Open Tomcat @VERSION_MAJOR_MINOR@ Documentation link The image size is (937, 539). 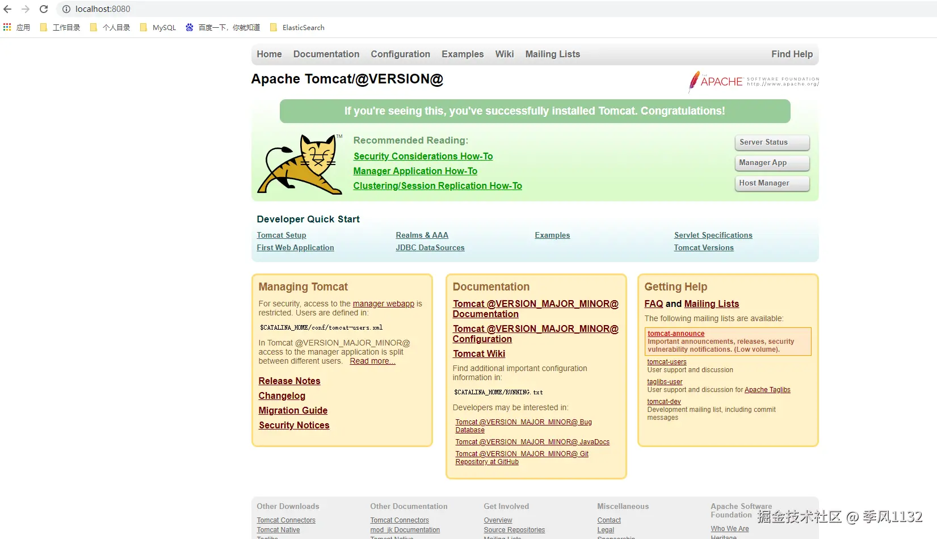tap(536, 309)
